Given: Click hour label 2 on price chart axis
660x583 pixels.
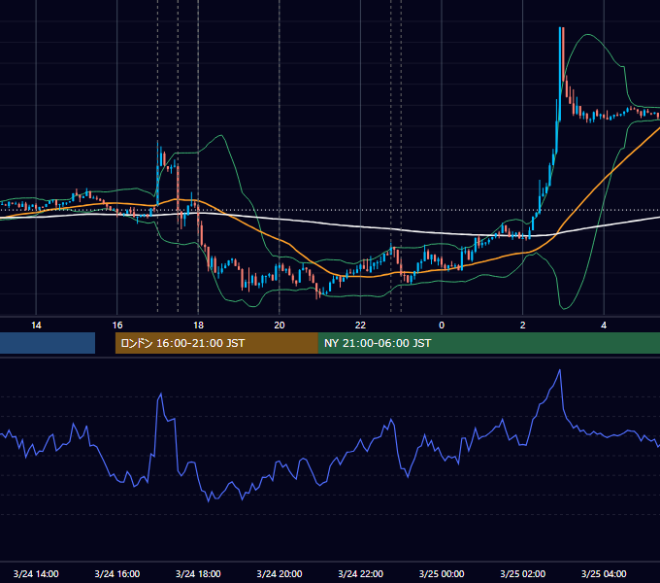Looking at the screenshot, I should pyautogui.click(x=523, y=326).
